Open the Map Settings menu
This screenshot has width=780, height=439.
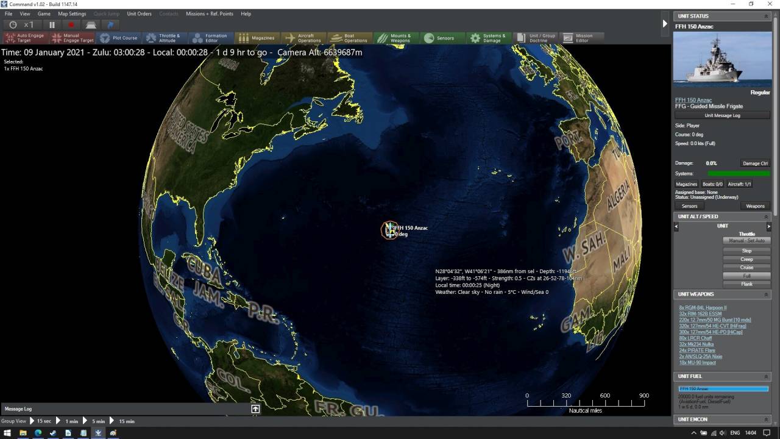(x=72, y=13)
